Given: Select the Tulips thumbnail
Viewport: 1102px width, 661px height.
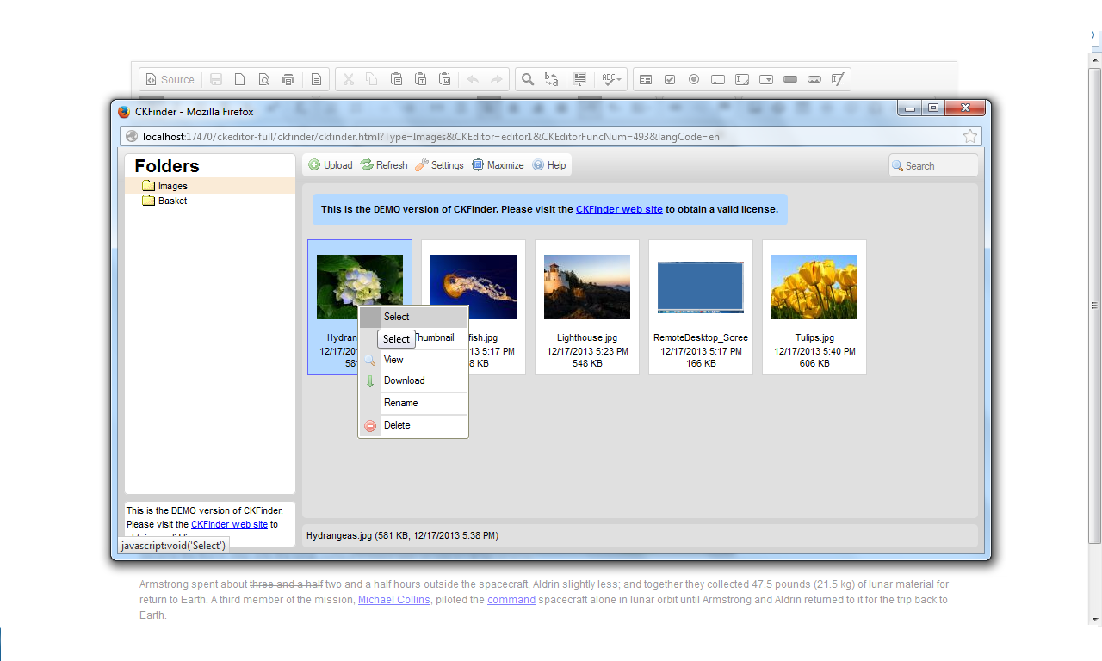Looking at the screenshot, I should [x=814, y=287].
